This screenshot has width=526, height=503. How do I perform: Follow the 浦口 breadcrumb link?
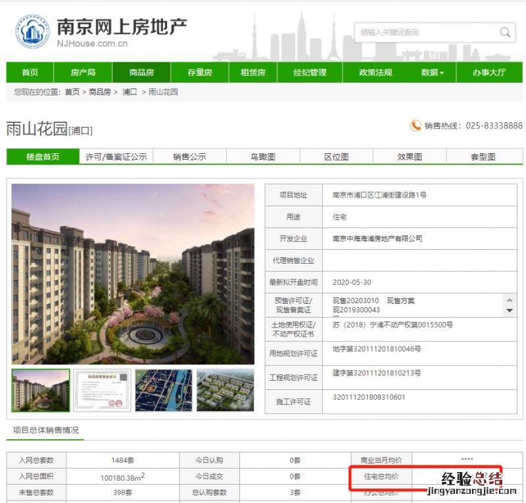click(x=130, y=92)
